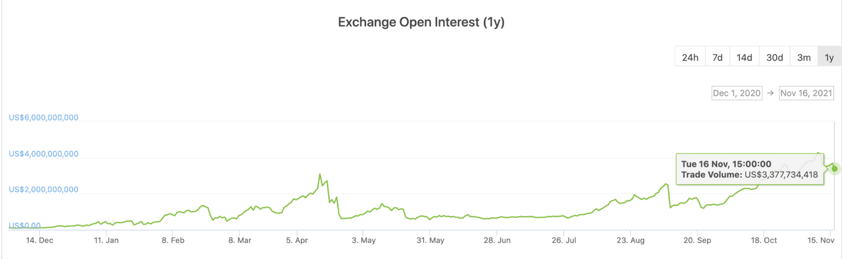Click the Exchange Open Interest (1y) title
The image size is (844, 259).
pos(421,23)
